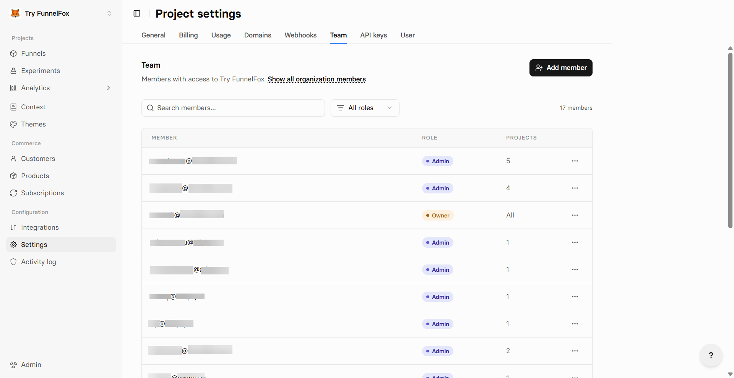Open Context from the sidebar
The width and height of the screenshot is (734, 378).
tap(61, 107)
